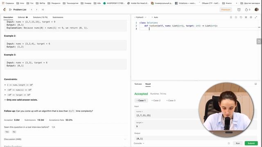Screen dimensions: 262x147
Task: Click the icon at the result panel's corner
Action: [255, 84]
